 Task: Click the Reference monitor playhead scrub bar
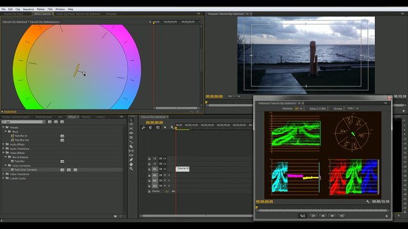pos(322,207)
